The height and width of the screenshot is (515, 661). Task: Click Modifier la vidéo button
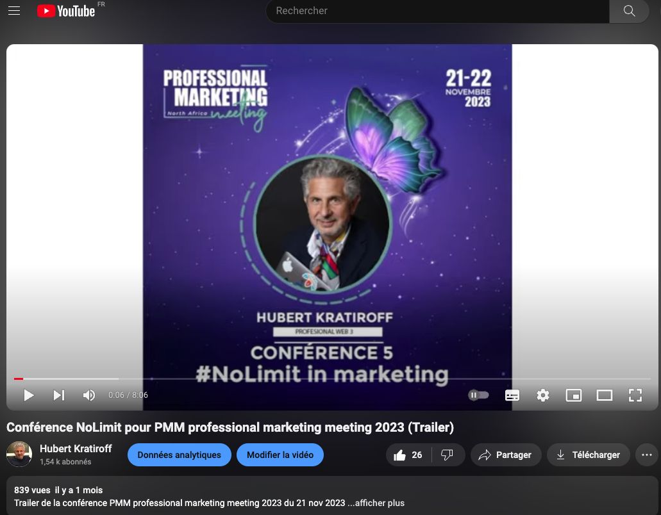(280, 455)
